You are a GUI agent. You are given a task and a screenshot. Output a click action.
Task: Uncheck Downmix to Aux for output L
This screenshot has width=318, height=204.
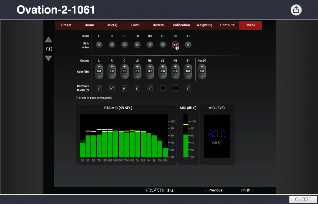(99, 88)
